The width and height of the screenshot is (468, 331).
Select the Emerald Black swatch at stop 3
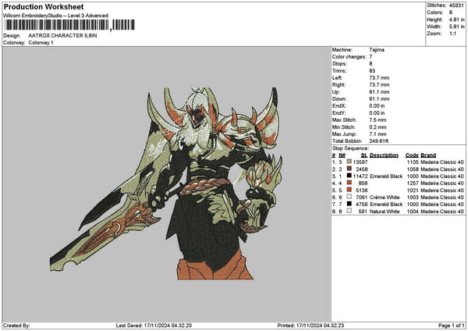tap(350, 176)
